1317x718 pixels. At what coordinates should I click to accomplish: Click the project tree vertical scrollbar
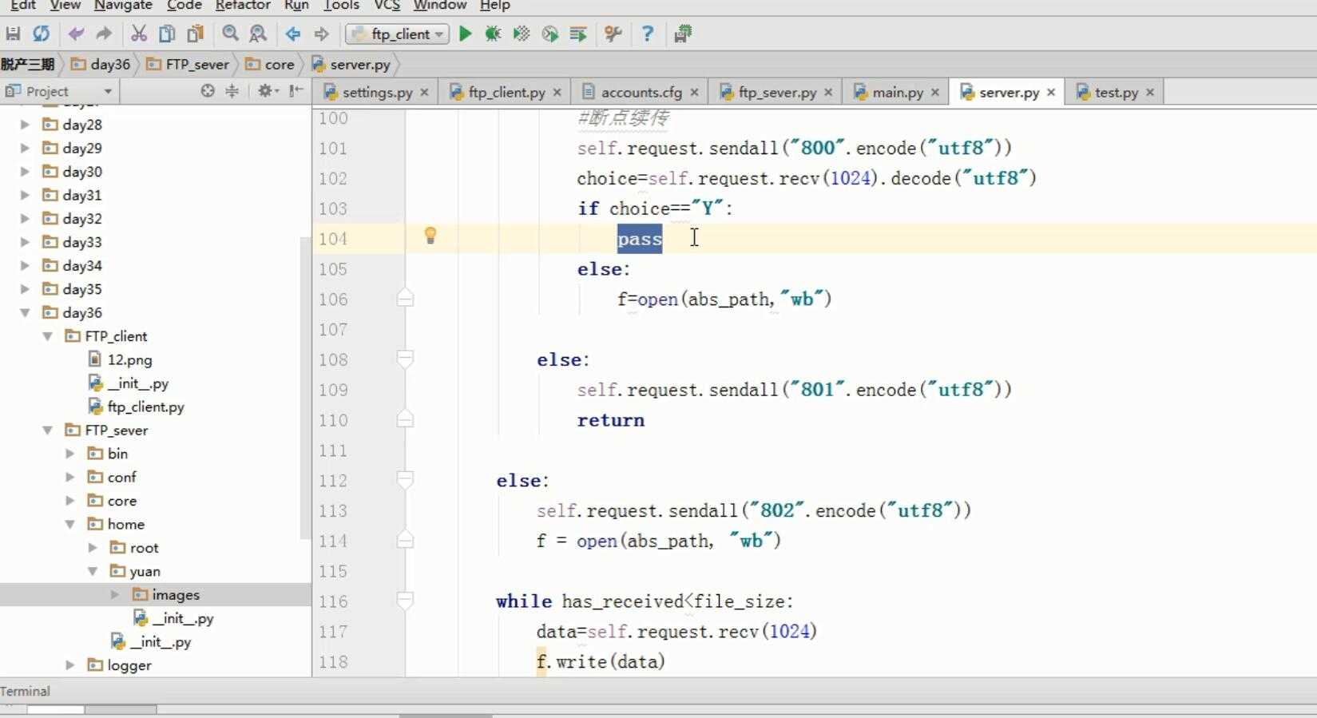tap(305, 387)
